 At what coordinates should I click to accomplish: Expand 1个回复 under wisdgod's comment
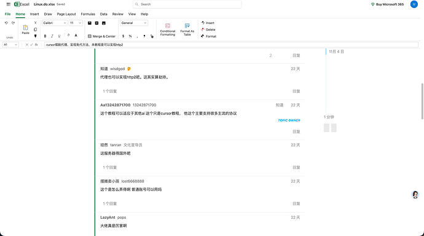pos(109,92)
